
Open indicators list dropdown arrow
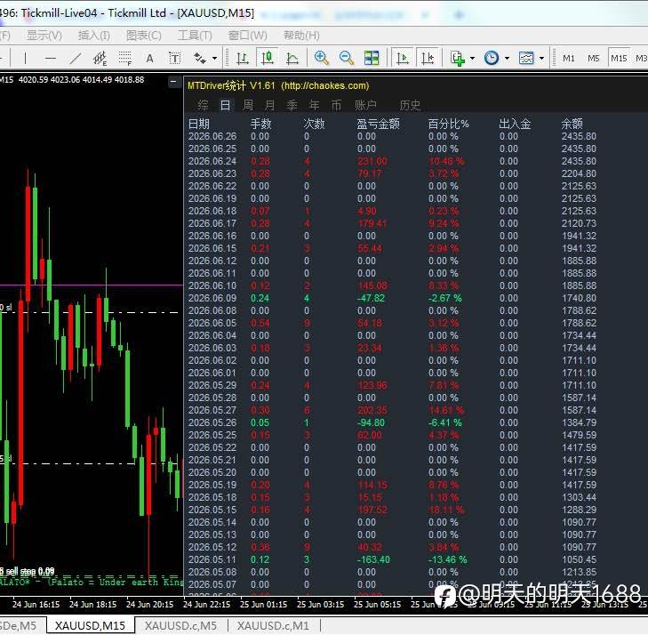coord(472,59)
